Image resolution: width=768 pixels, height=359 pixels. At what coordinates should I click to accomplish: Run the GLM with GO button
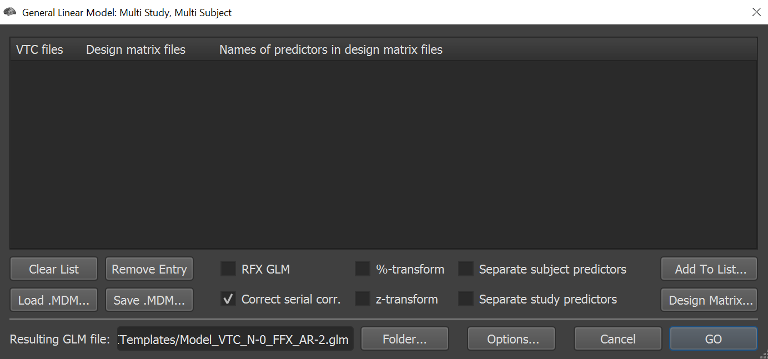(x=714, y=339)
